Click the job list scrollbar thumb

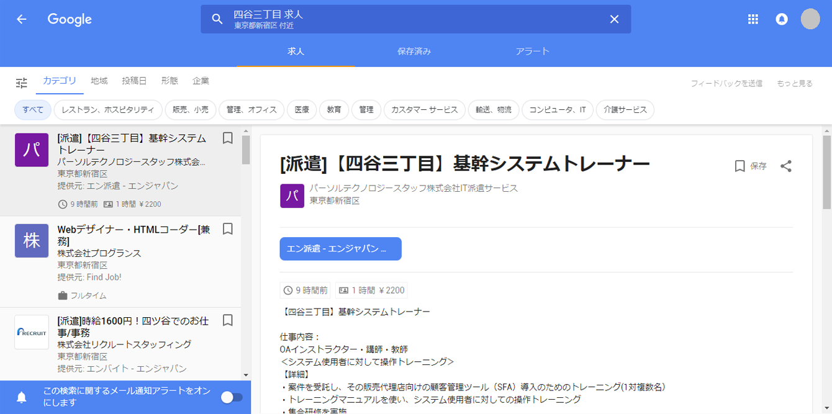246,150
